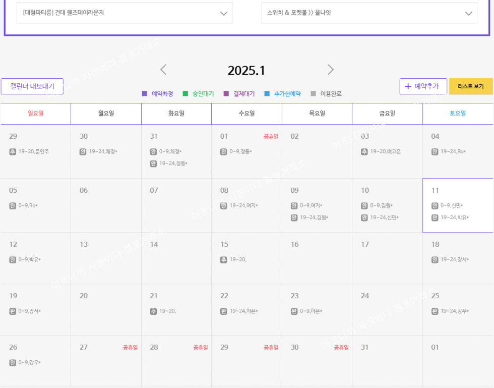Image resolution: width=494 pixels, height=388 pixels.
Task: Click the purple 예약확정 legend swatch
Action: (x=145, y=94)
